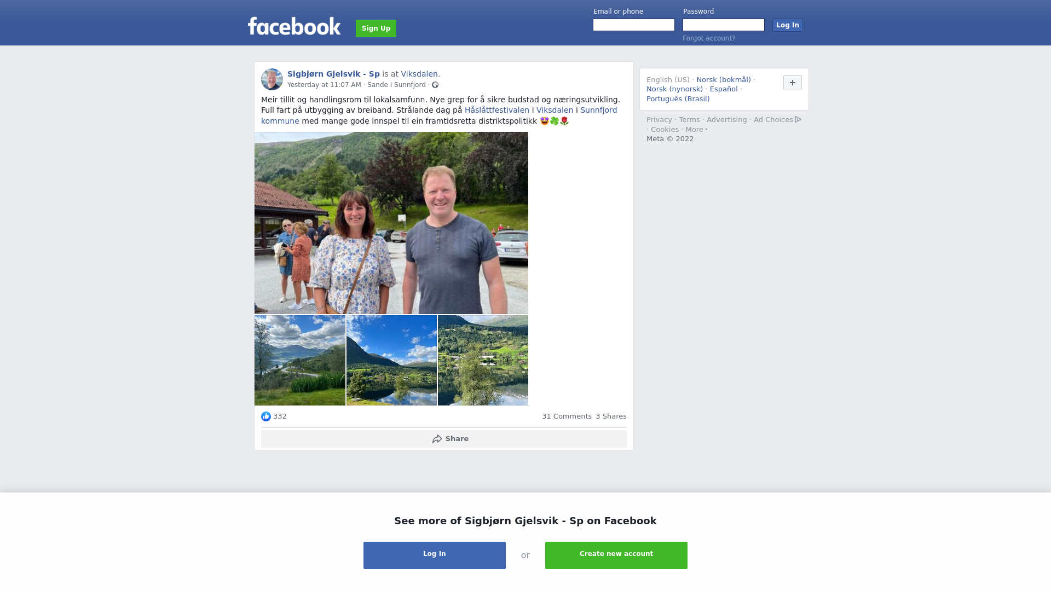Click the public globe privacy icon
1051x591 pixels.
click(435, 85)
